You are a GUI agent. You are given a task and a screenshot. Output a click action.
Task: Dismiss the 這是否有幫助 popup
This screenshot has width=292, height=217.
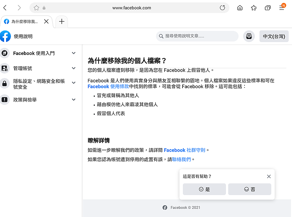tap(269, 176)
